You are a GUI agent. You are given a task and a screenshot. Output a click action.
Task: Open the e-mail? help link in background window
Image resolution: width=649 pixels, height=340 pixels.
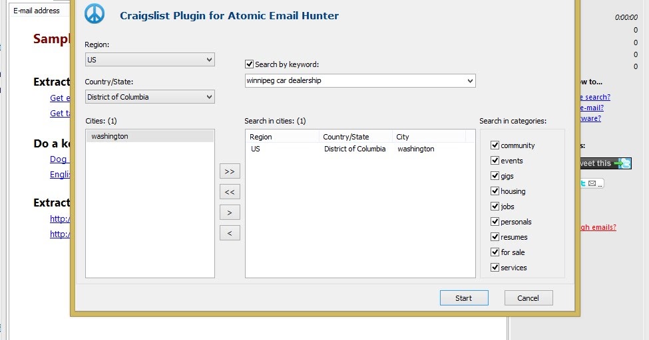coord(592,108)
